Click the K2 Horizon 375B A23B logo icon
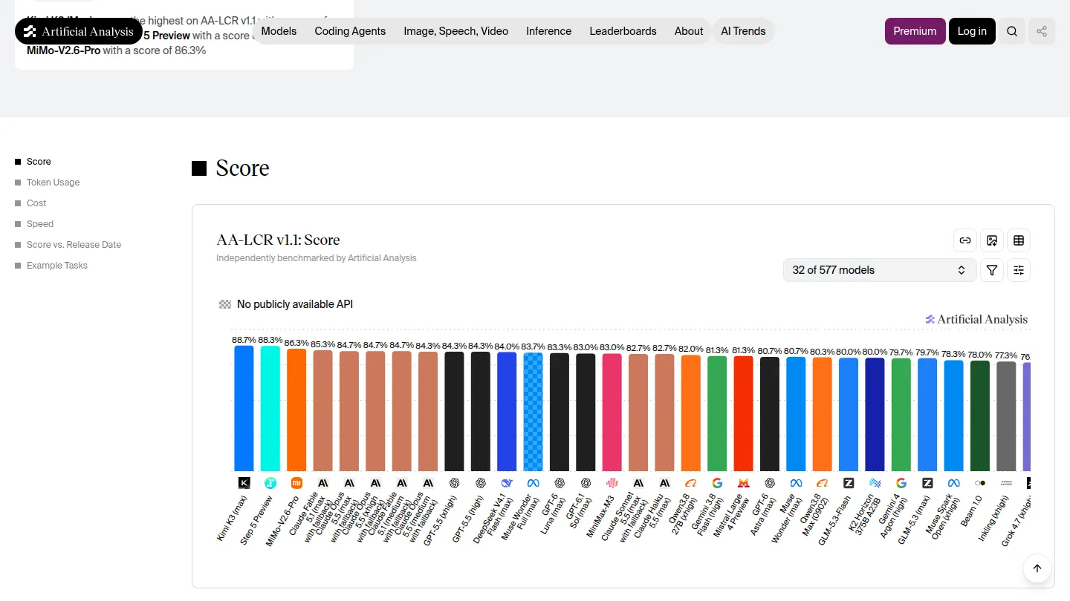1070x601 pixels. (875, 483)
